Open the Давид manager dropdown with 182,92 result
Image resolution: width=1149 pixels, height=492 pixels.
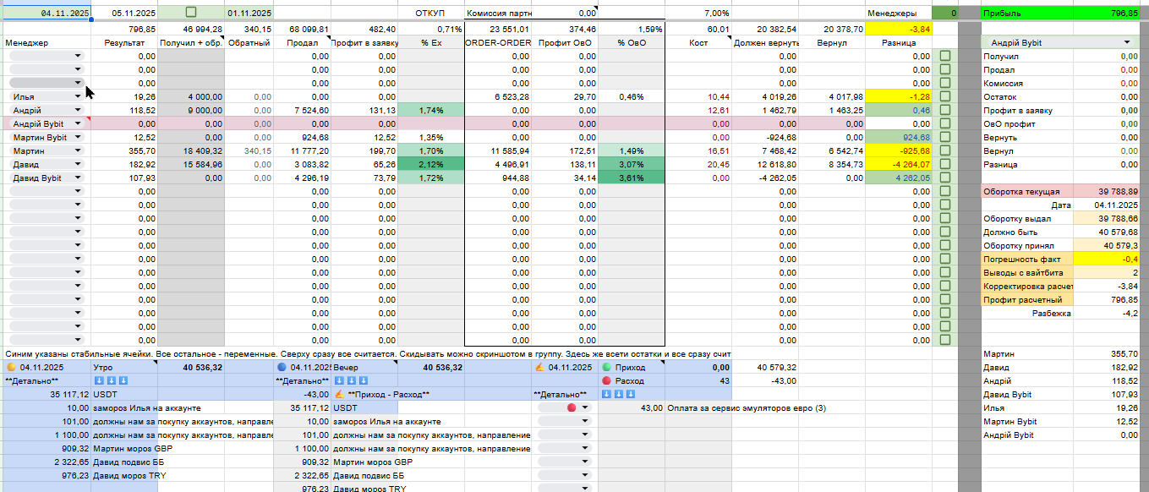(47, 165)
